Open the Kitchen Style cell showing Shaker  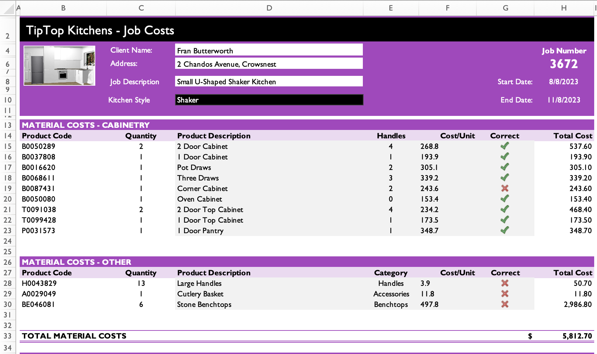click(x=269, y=100)
